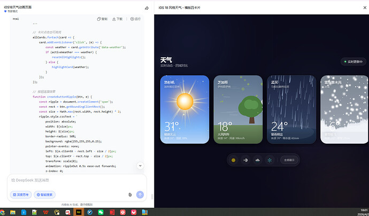
Task: Click the iOS 18 风格天气 preview title
Action: tap(179, 8)
